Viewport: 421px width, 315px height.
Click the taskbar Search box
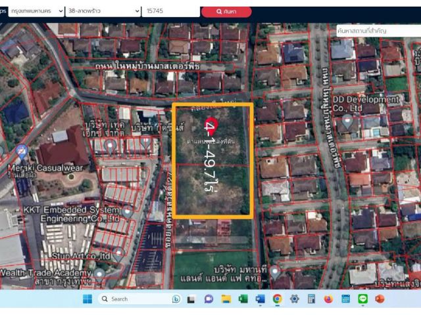(139, 299)
